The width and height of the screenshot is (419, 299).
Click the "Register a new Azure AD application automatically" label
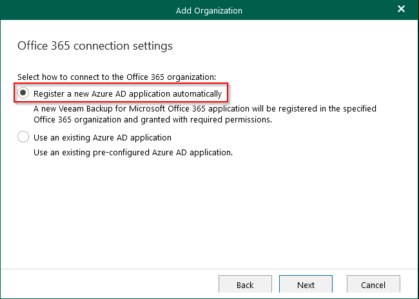pos(128,94)
